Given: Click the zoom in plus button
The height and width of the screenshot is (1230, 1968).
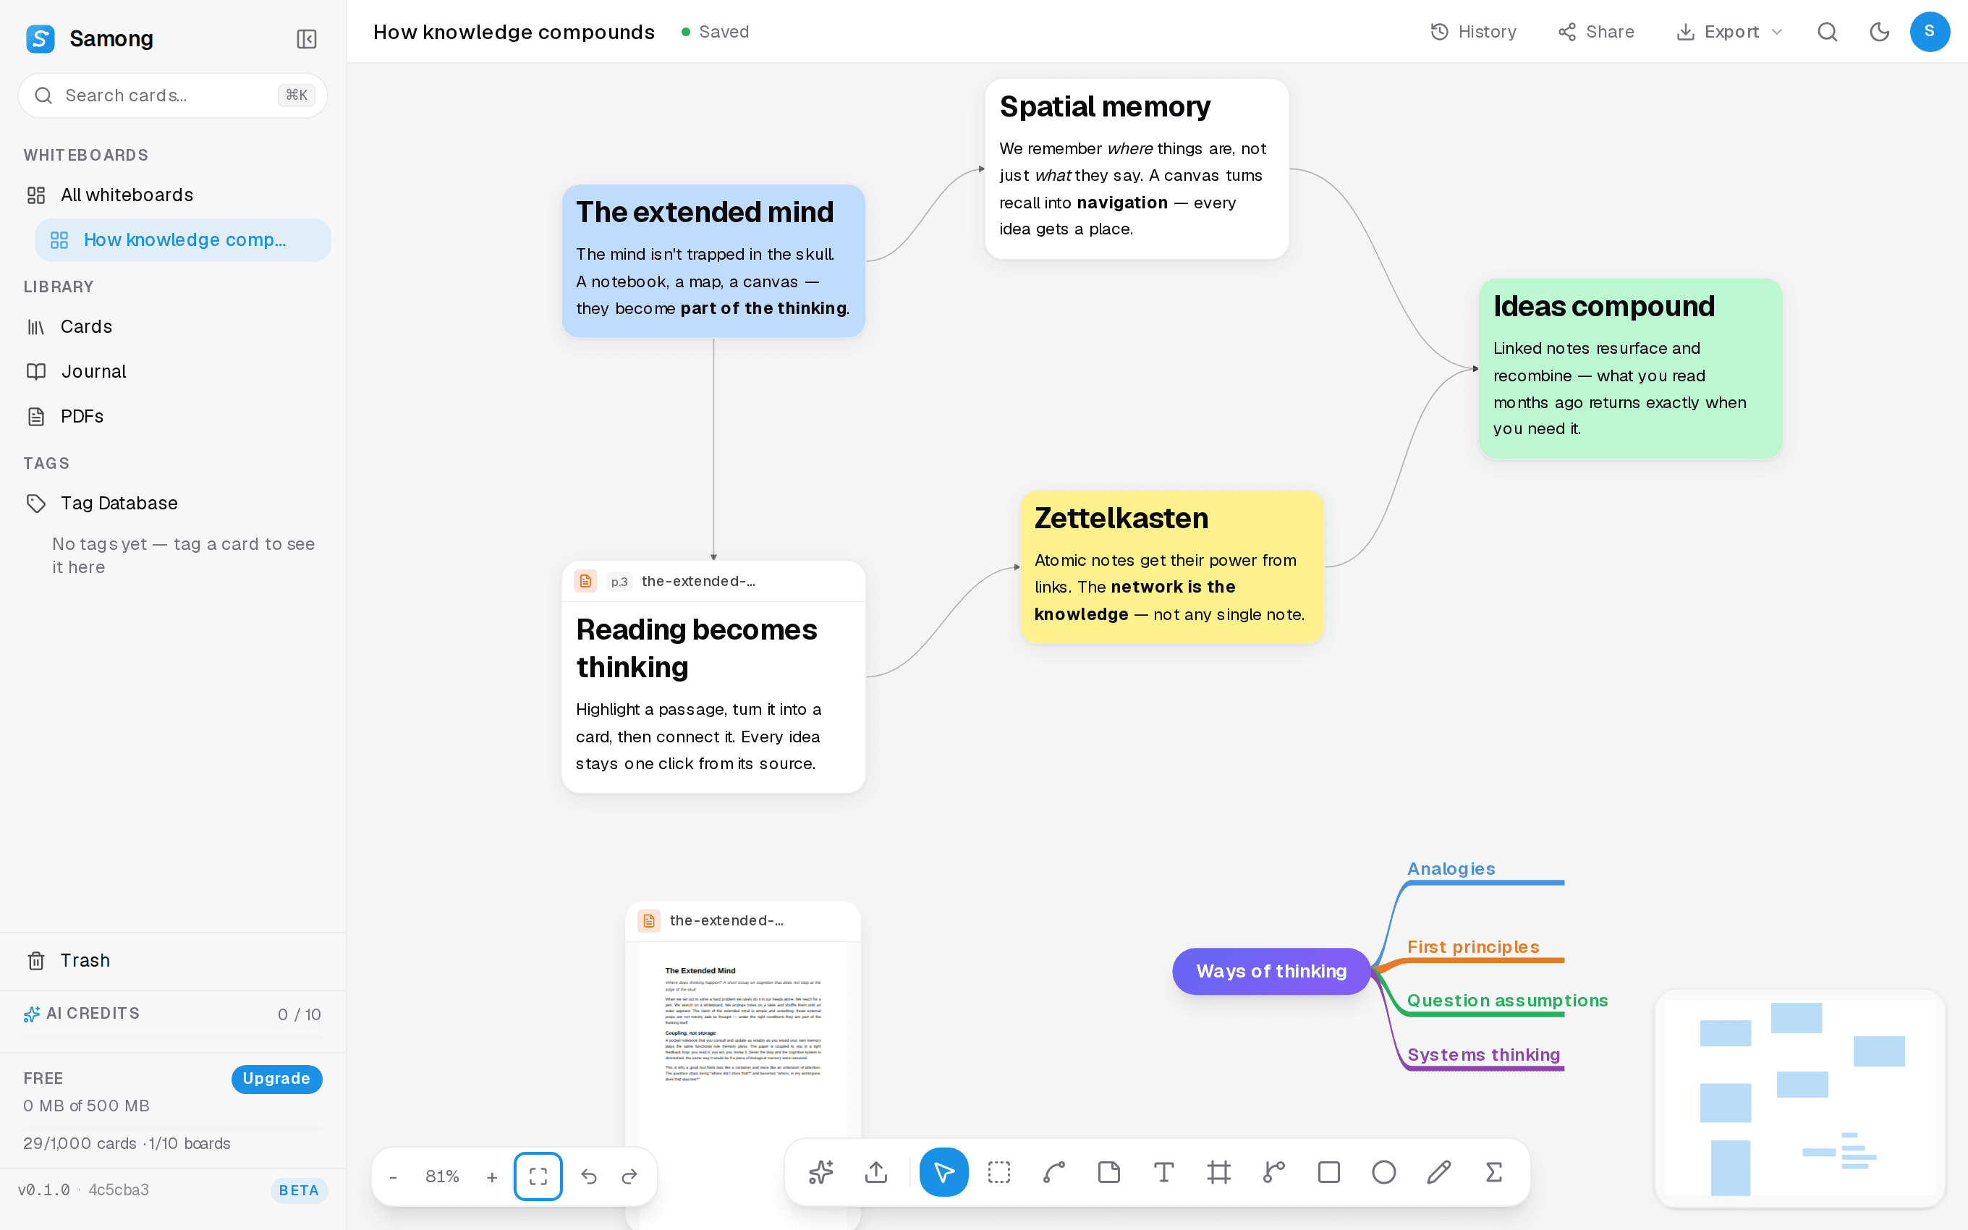Looking at the screenshot, I should click(492, 1176).
